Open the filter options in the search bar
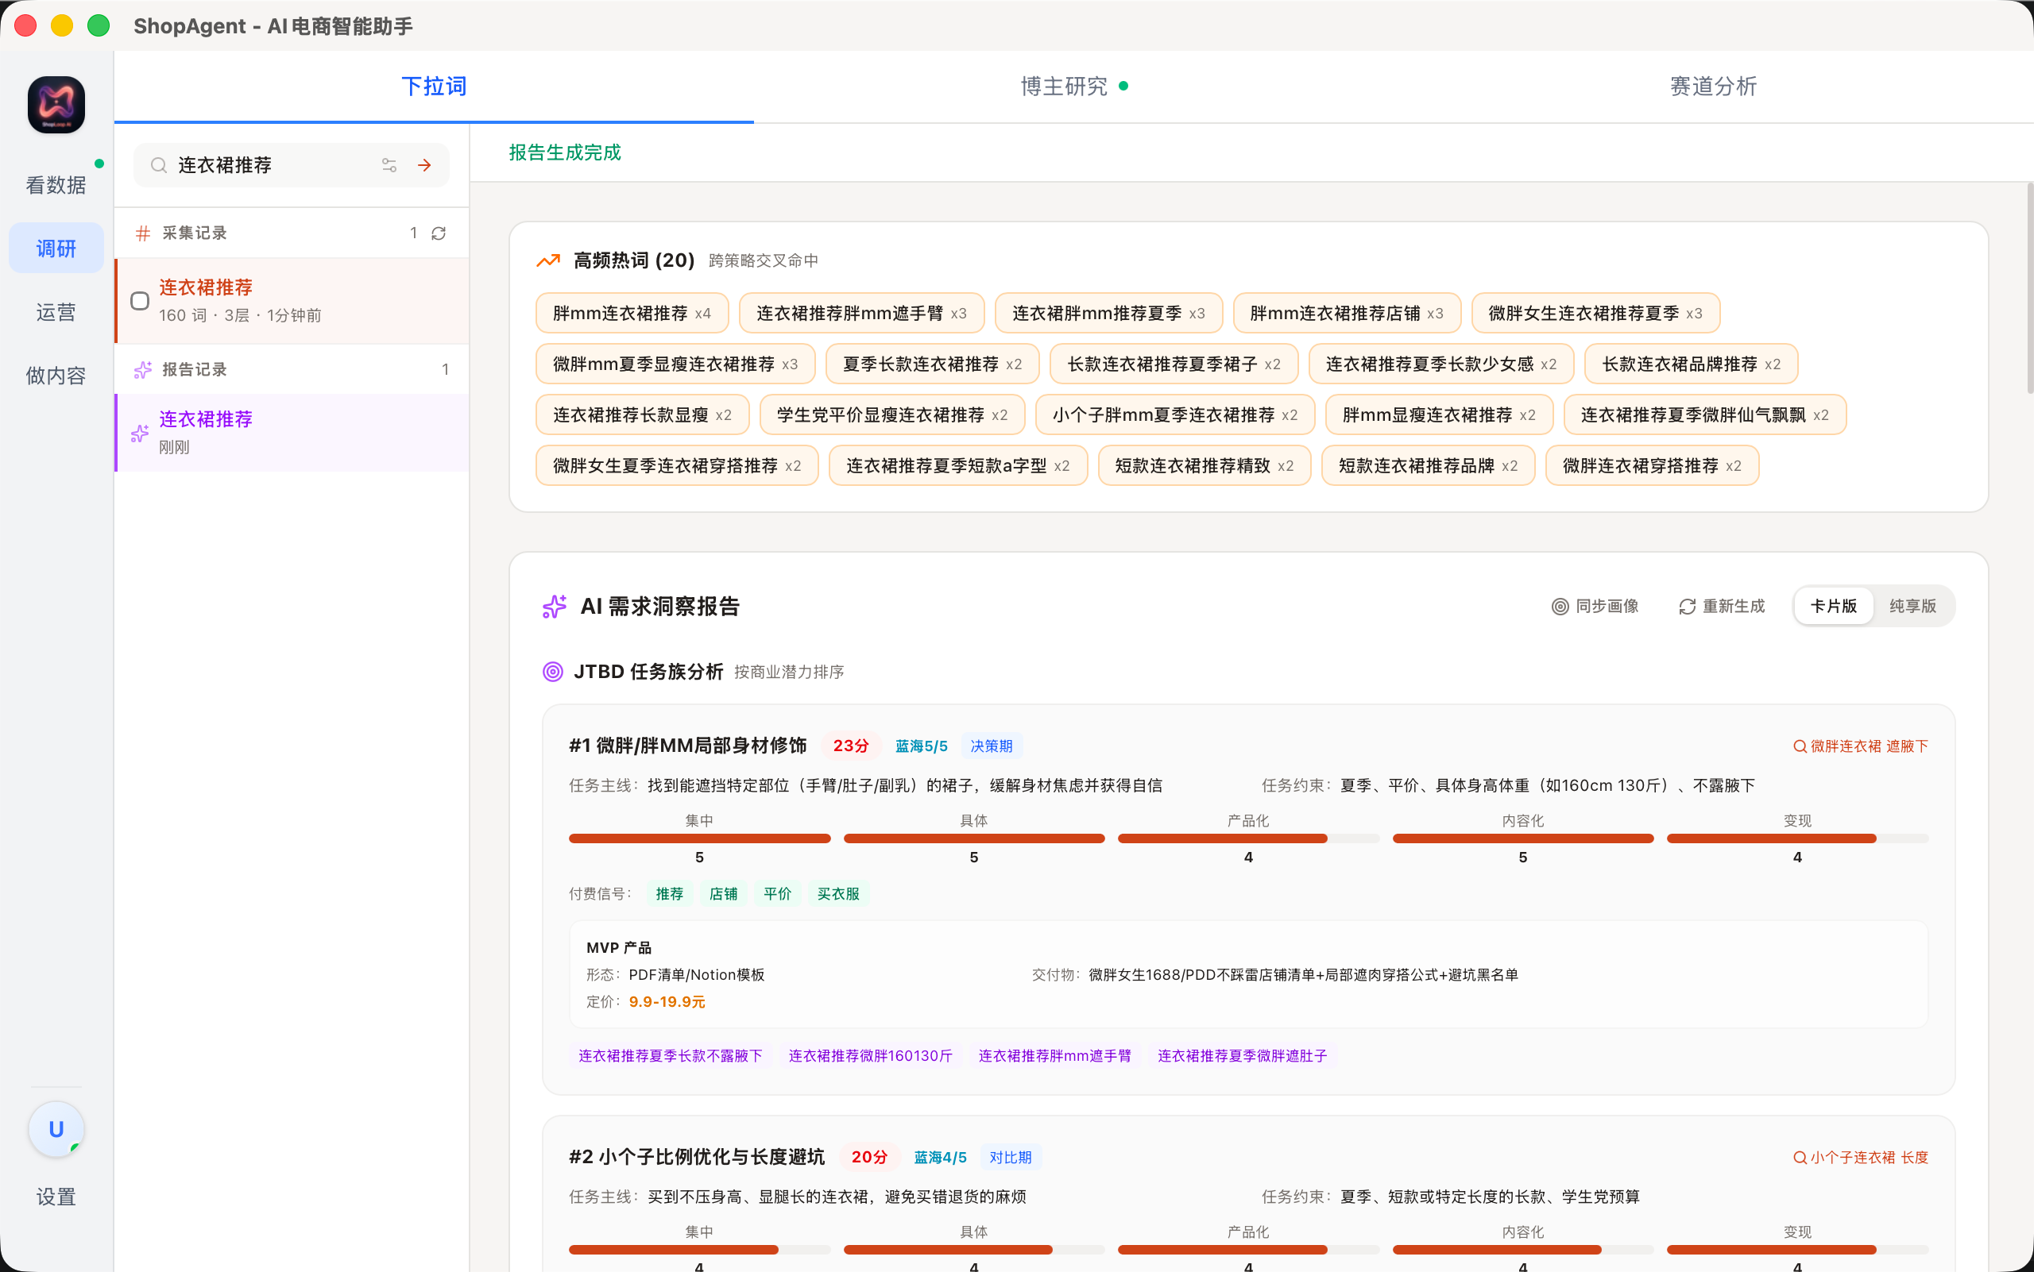2034x1272 pixels. click(x=390, y=165)
